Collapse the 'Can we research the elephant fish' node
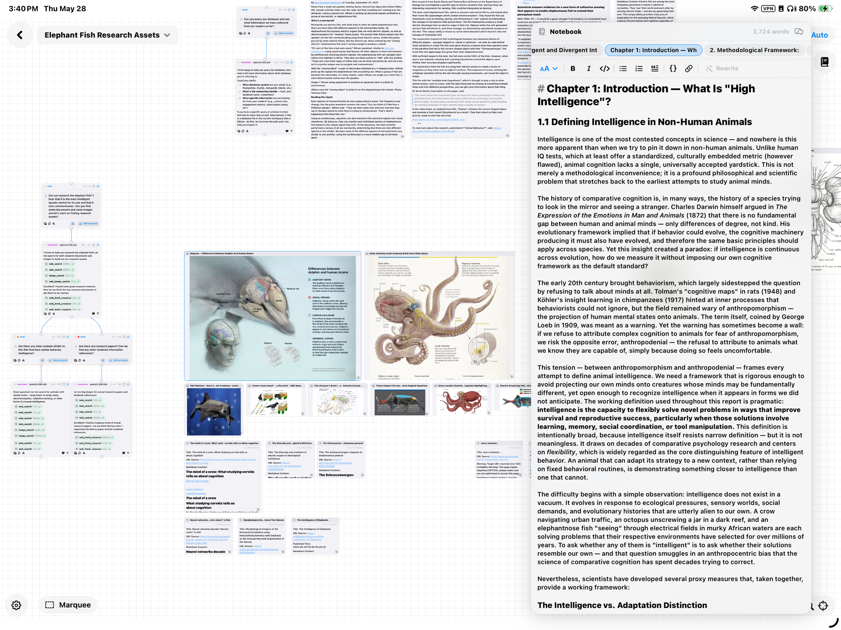This screenshot has height=630, width=841. click(98, 186)
